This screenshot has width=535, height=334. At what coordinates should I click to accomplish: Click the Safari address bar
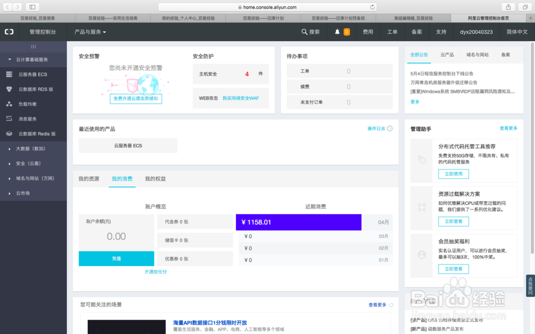coord(268,7)
